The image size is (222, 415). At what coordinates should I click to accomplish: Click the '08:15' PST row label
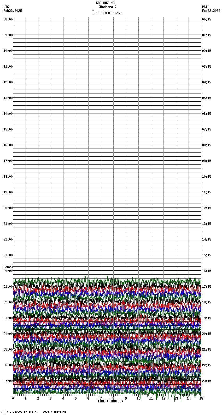[207, 145]
